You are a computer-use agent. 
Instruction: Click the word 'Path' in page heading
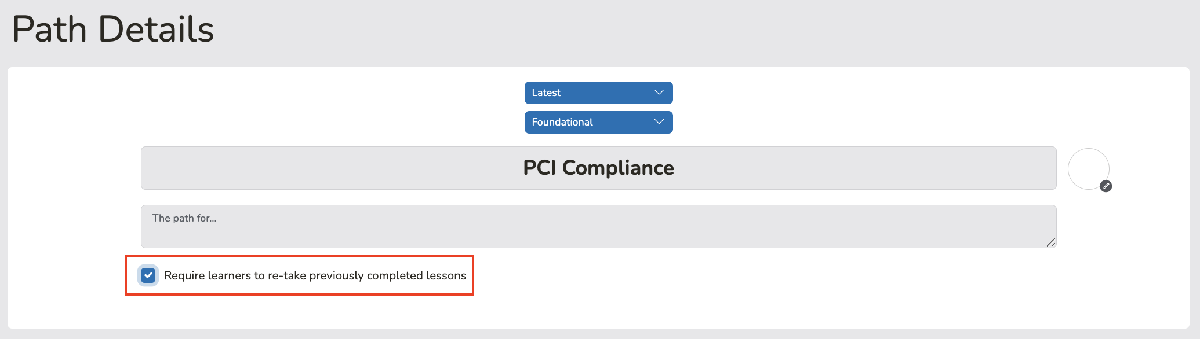tap(49, 30)
